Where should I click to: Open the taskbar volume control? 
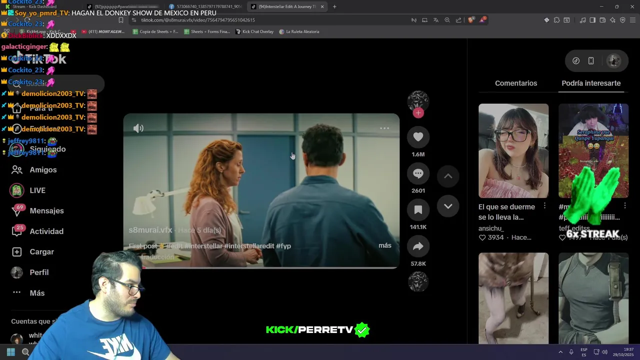[x=604, y=352]
